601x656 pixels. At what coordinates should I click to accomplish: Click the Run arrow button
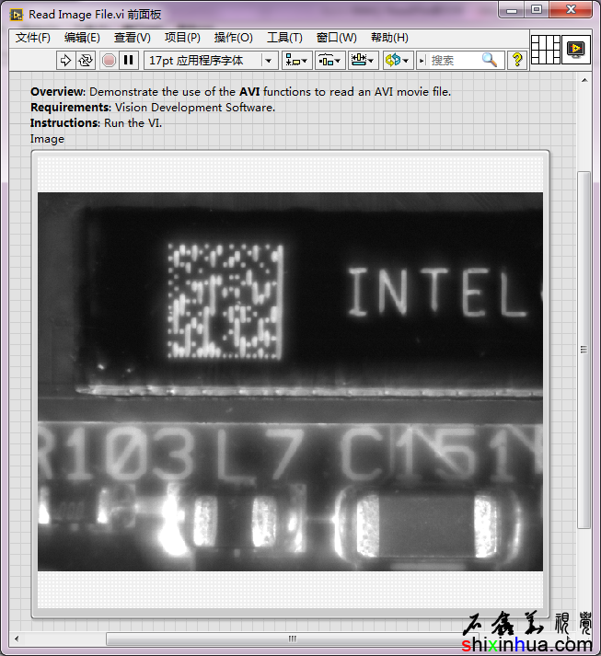(x=65, y=60)
